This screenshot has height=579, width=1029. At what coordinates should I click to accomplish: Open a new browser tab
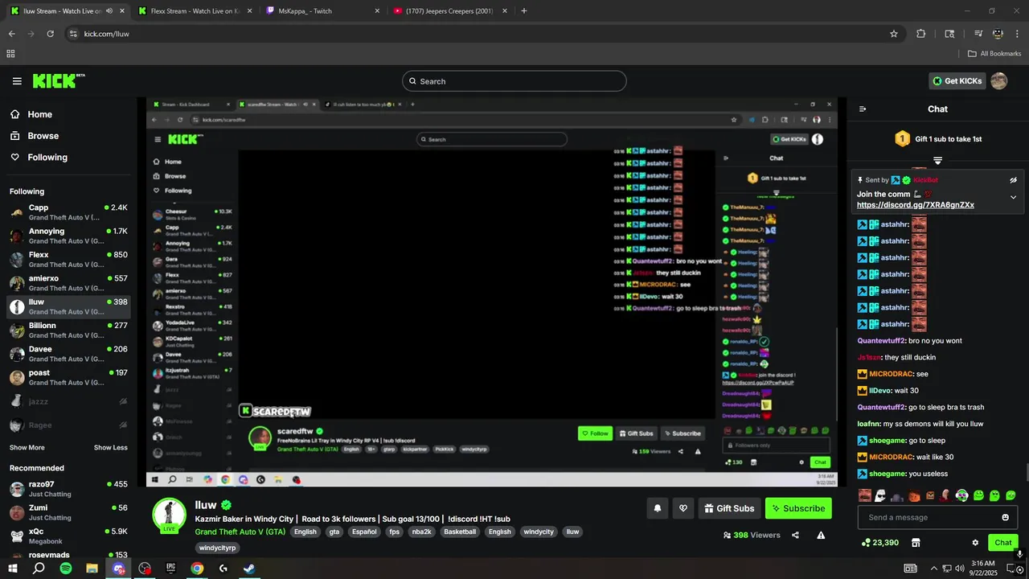[x=524, y=11]
